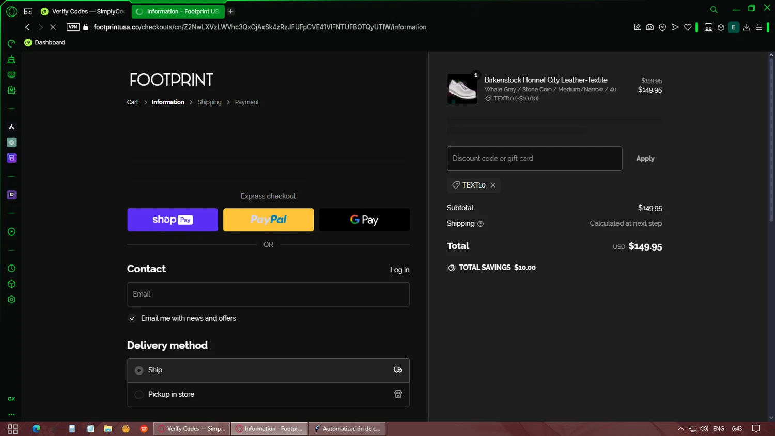This screenshot has height=436, width=775.
Task: Search tabs with magnifier icon
Action: 714,10
